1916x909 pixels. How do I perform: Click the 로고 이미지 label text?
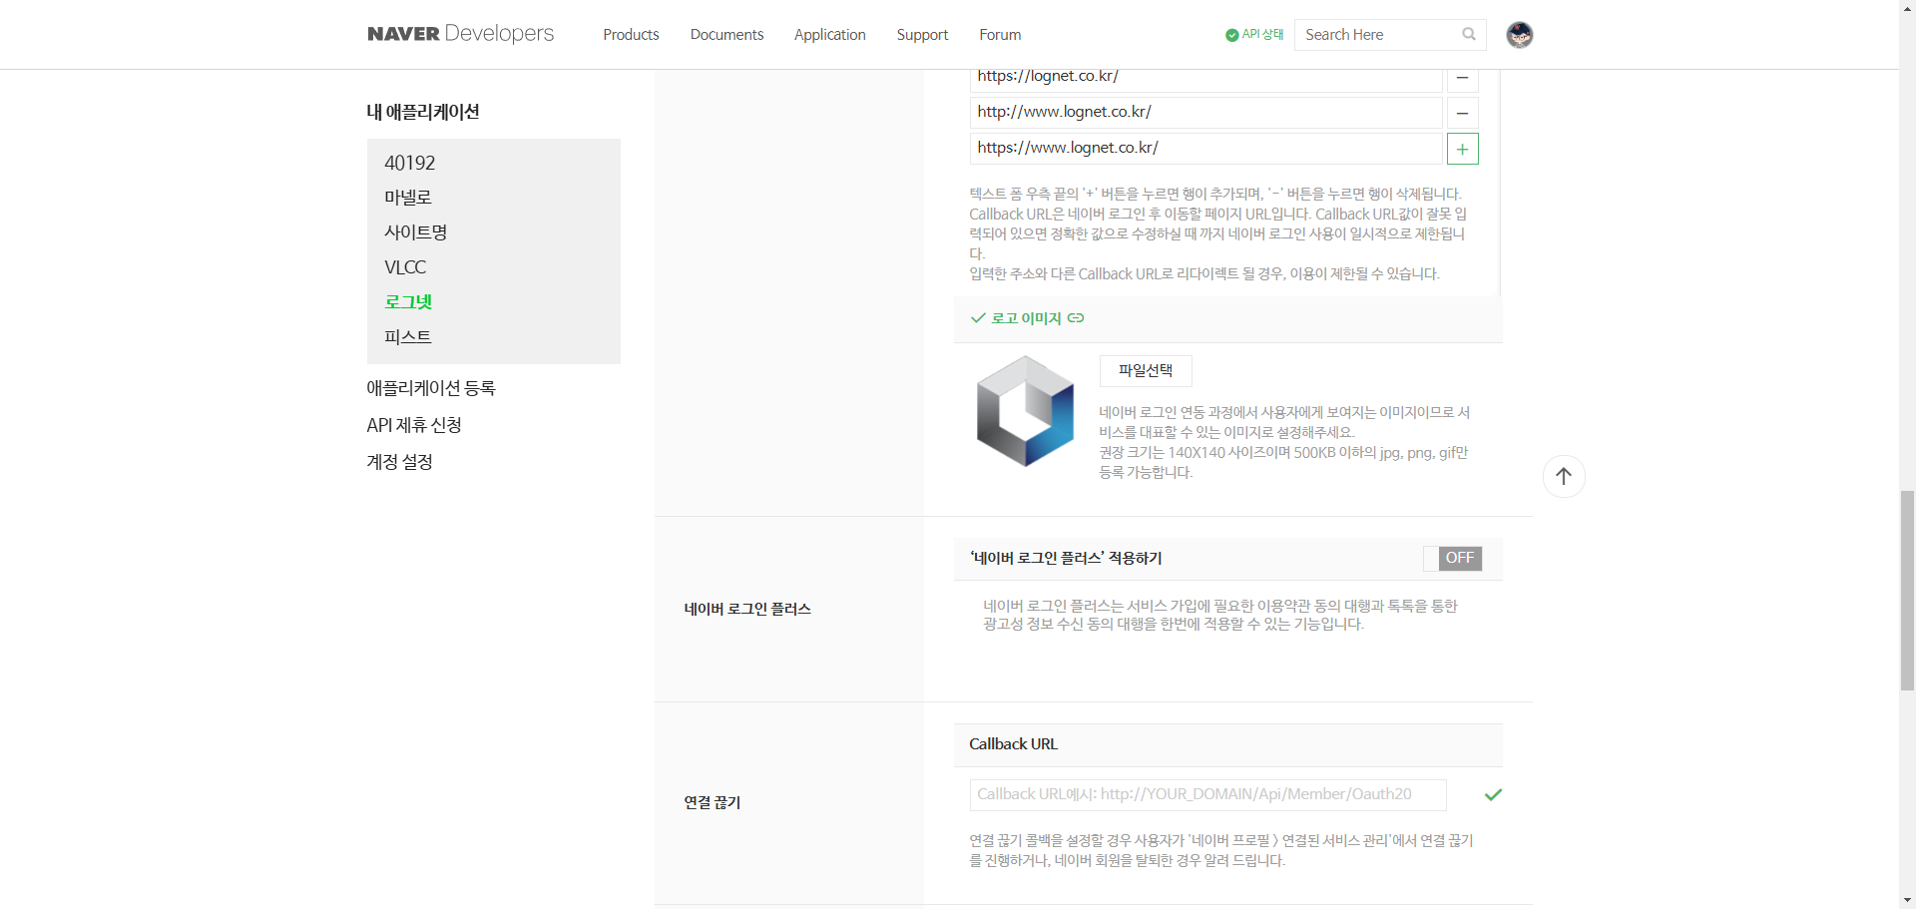[1026, 318]
